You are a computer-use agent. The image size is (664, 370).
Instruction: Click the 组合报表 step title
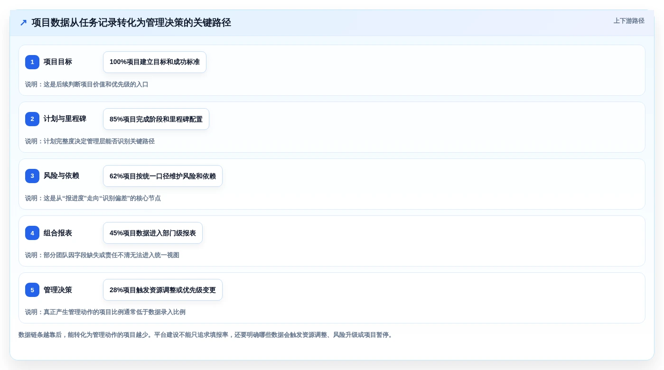[58, 233]
